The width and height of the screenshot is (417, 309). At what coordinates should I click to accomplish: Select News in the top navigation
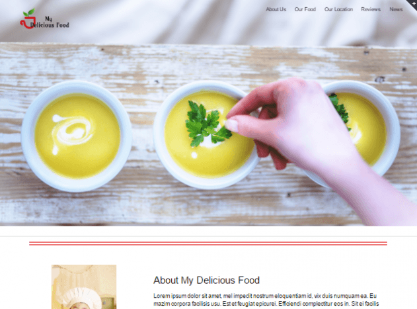pos(396,9)
